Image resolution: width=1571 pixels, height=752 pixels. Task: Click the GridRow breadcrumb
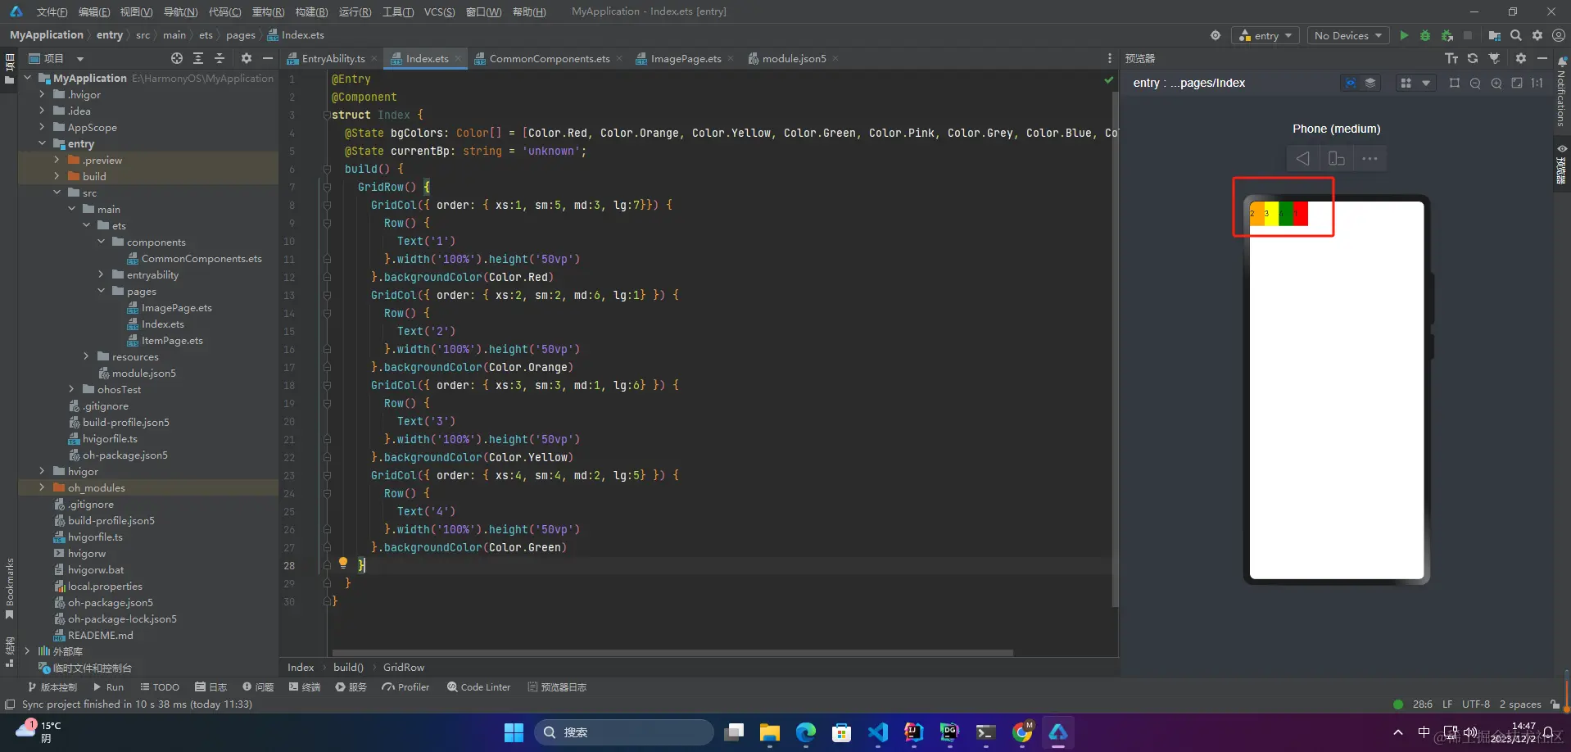pyautogui.click(x=404, y=668)
